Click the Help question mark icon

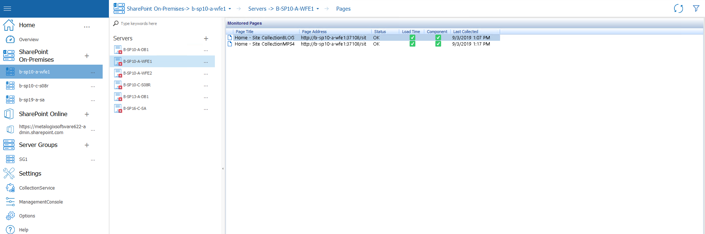(10, 230)
